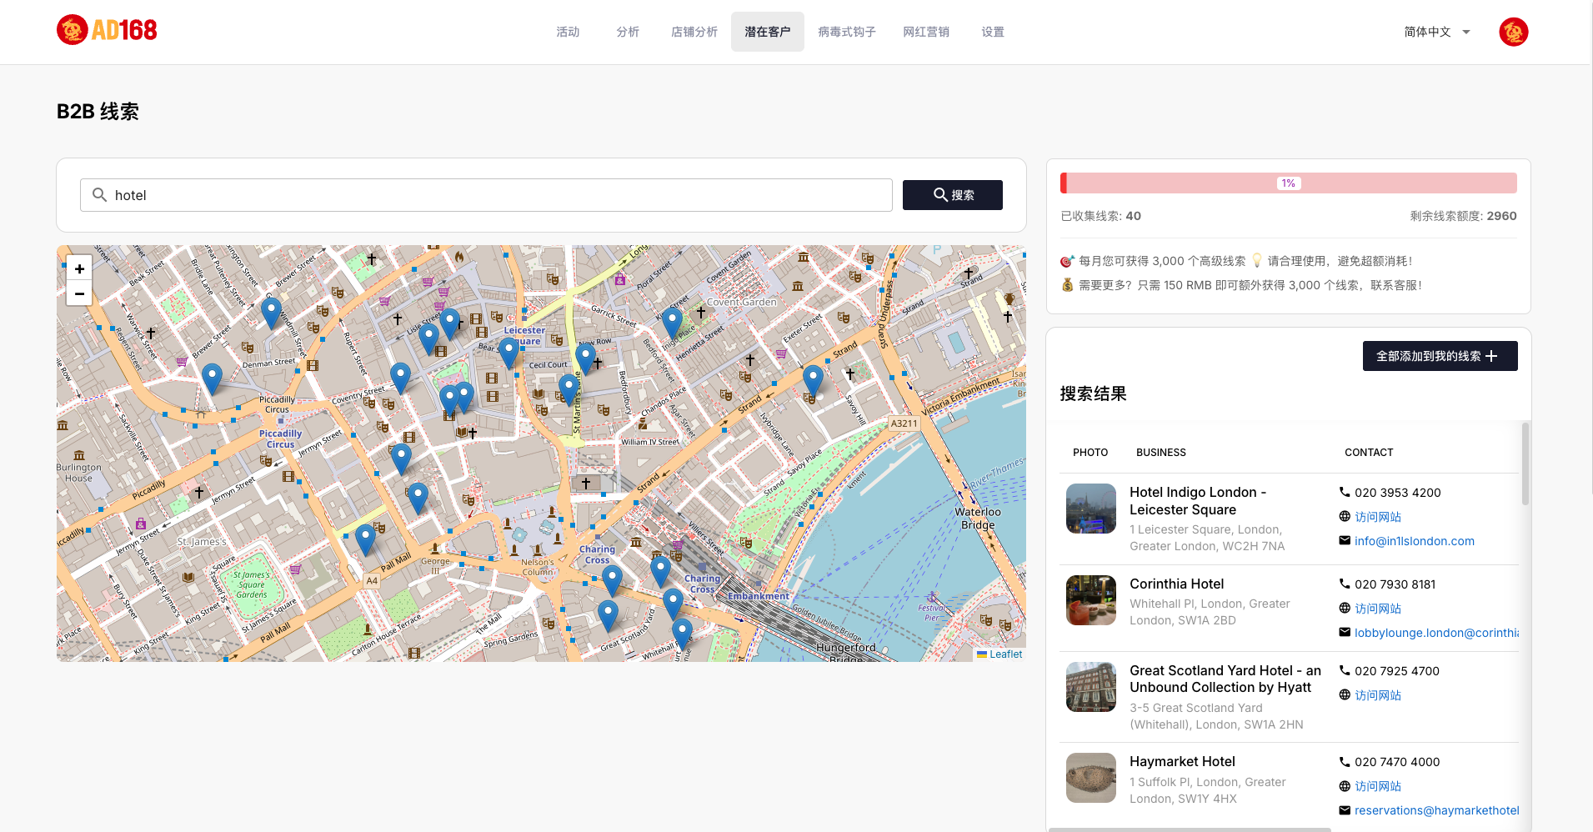Visit website link for Great Scotland Yard Hotel
Image resolution: width=1593 pixels, height=832 pixels.
1377,695
